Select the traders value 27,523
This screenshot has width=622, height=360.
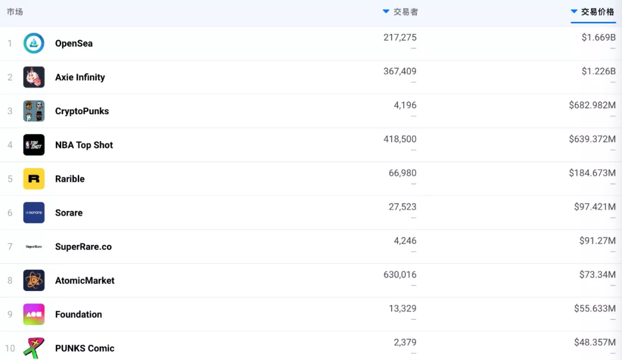click(403, 207)
